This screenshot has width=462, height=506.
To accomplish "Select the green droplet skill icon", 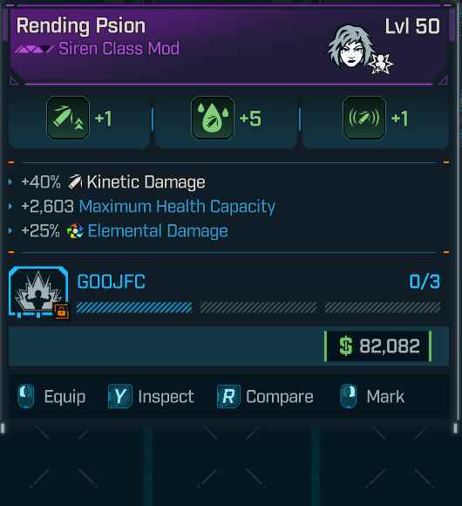I will [213, 118].
